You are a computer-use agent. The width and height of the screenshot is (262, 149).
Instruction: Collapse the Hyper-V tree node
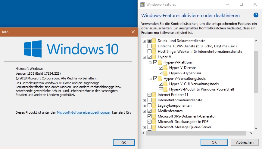click(x=144, y=57)
